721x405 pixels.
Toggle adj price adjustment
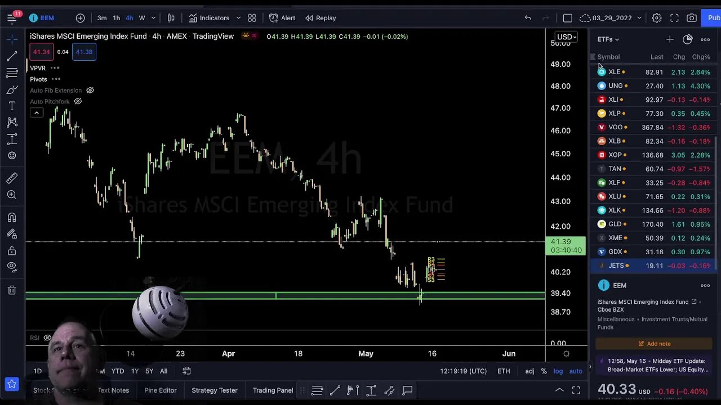[x=529, y=371]
